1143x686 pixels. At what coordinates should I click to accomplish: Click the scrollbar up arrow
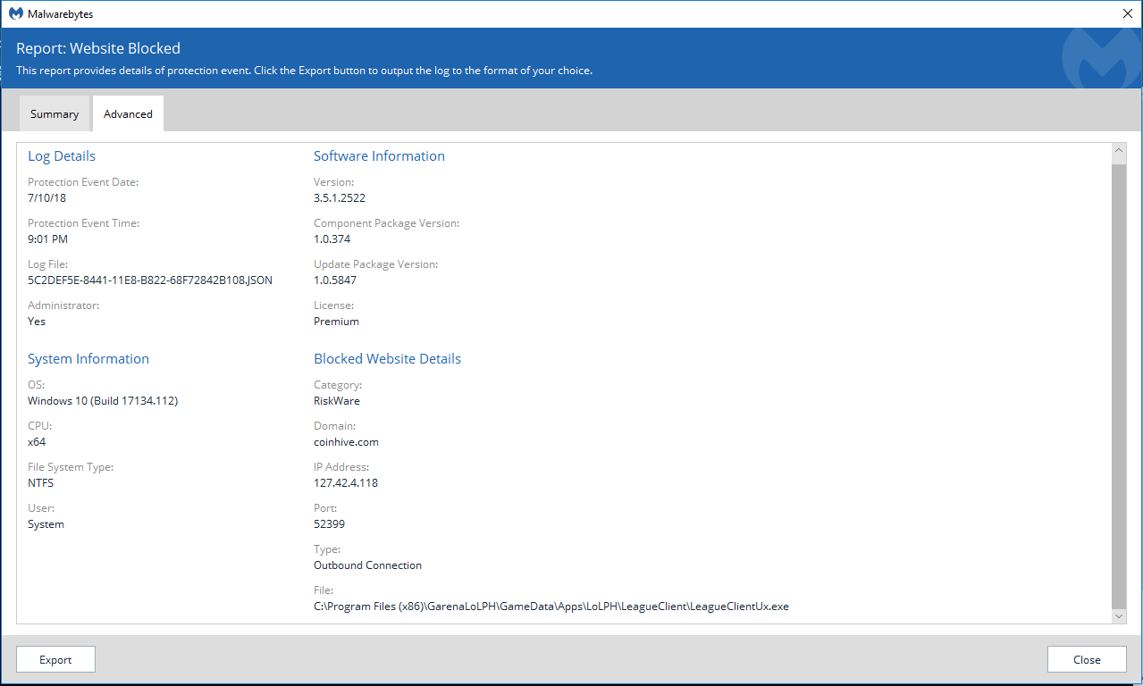pos(1119,150)
